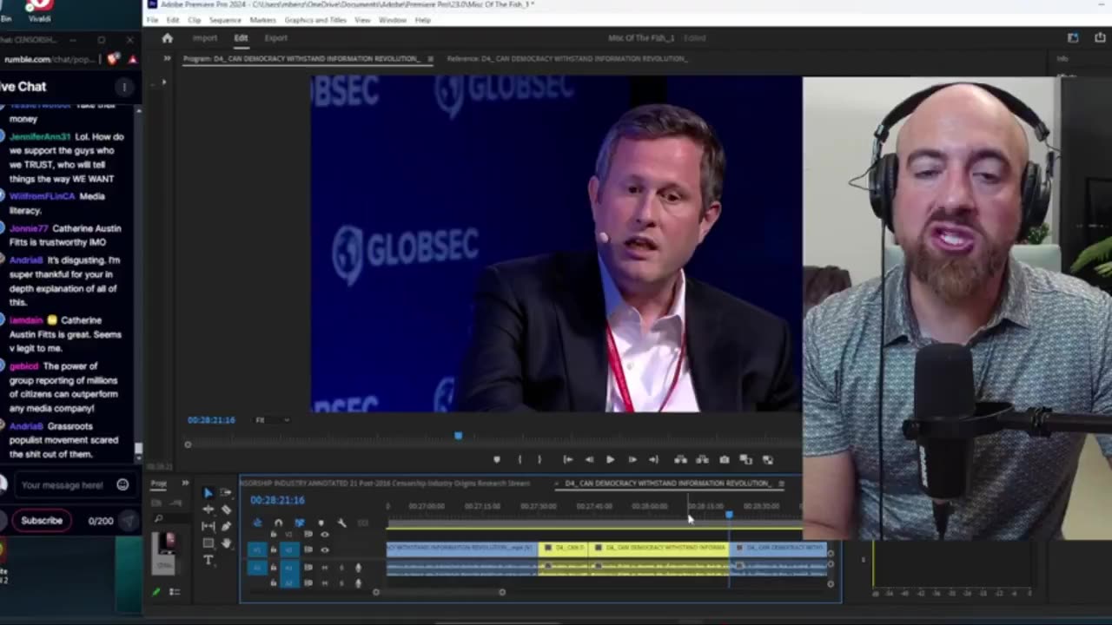Export a frame with the camera icon
Screen dimensions: 1112x625
coord(725,459)
